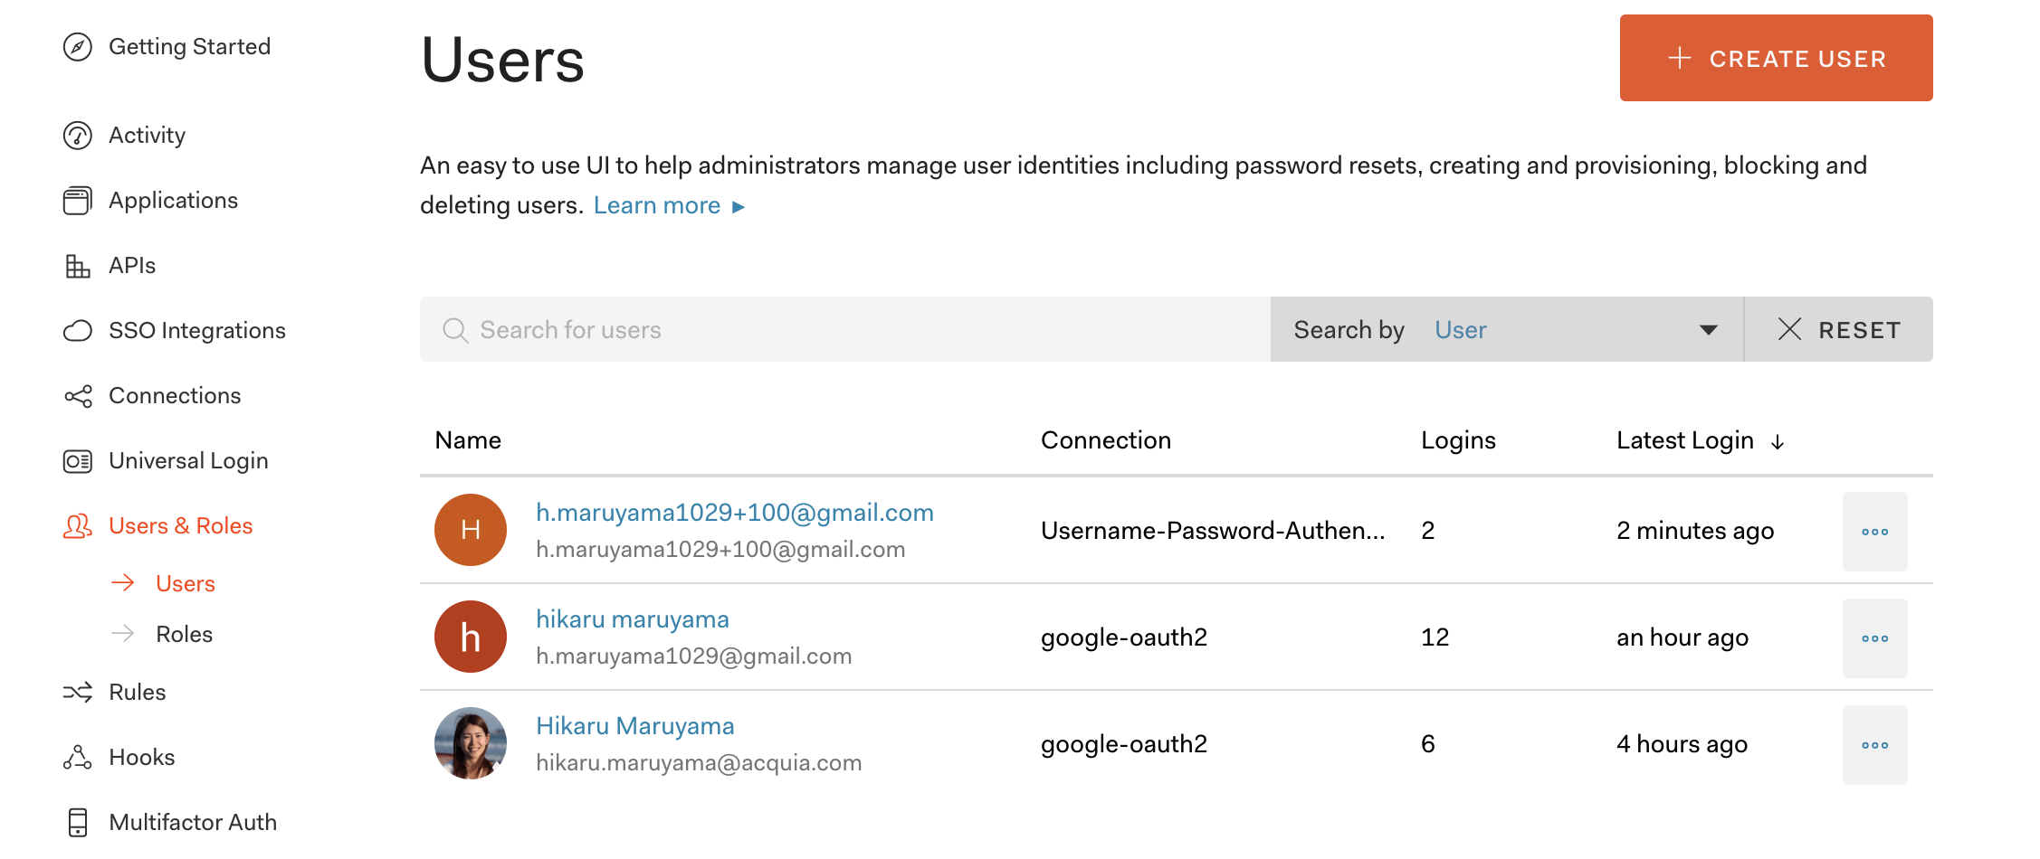Click the Hooks icon in sidebar
2040x859 pixels.
[78, 758]
